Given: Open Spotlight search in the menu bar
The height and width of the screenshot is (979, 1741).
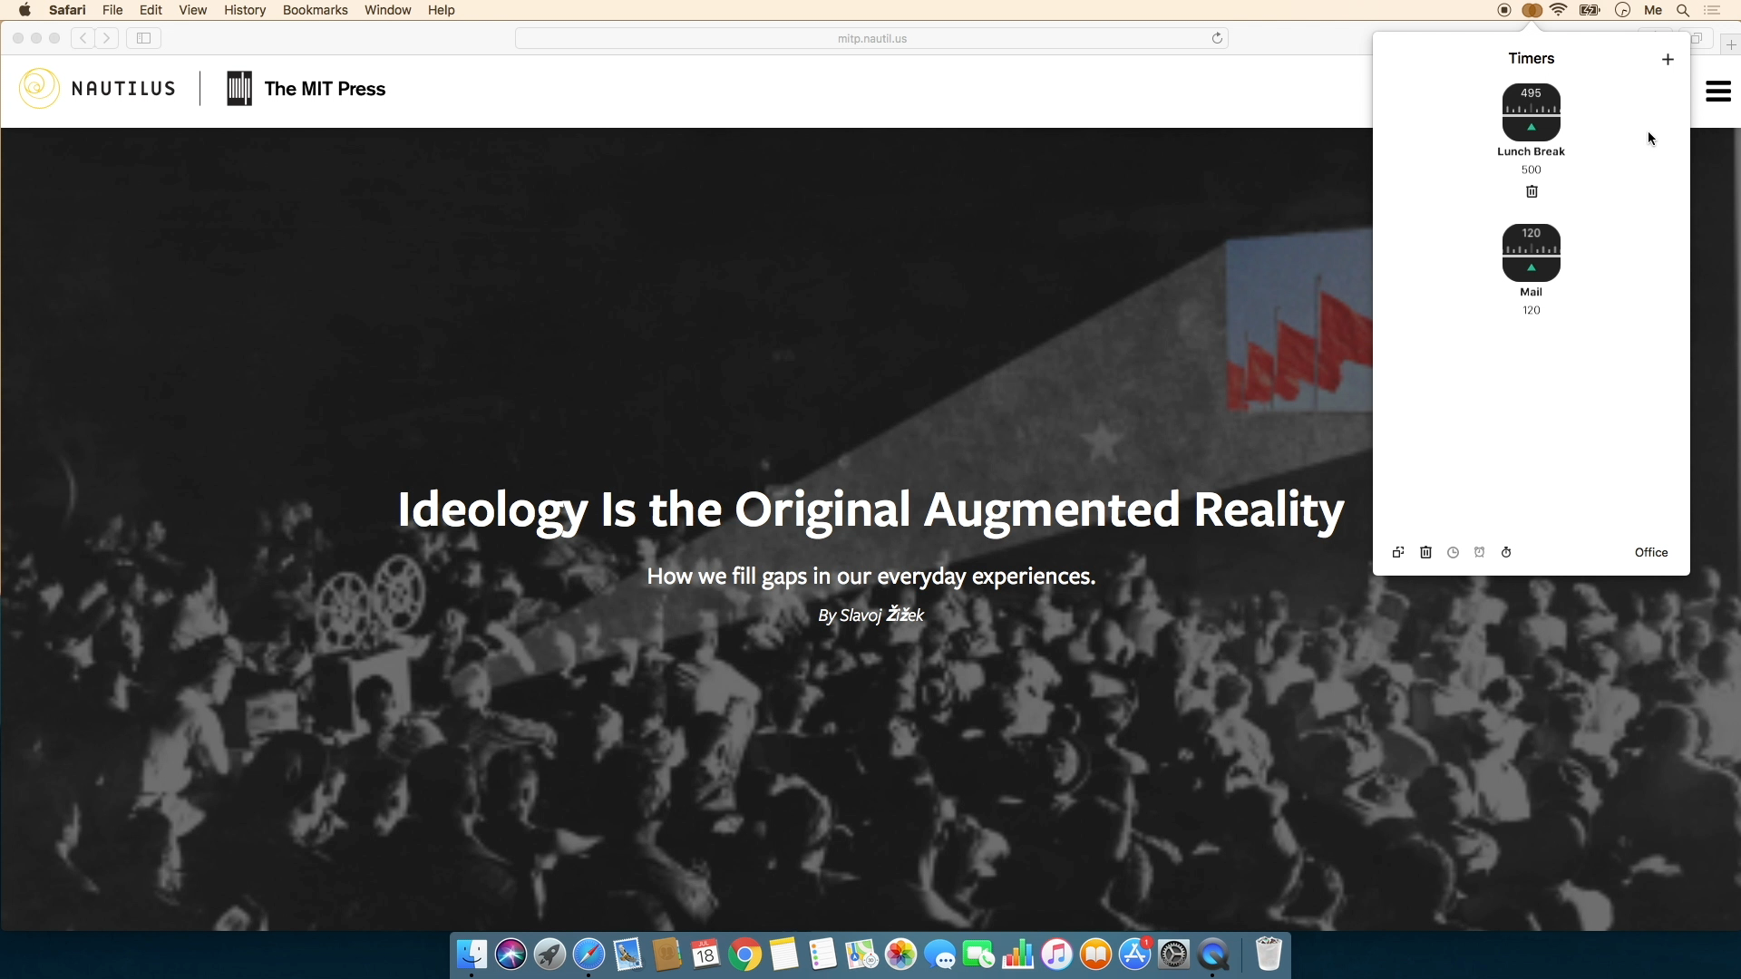Looking at the screenshot, I should click(1683, 10).
